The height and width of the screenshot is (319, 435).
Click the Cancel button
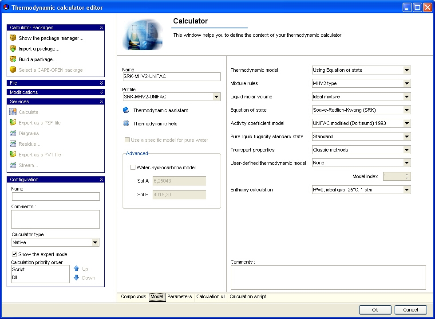click(411, 310)
